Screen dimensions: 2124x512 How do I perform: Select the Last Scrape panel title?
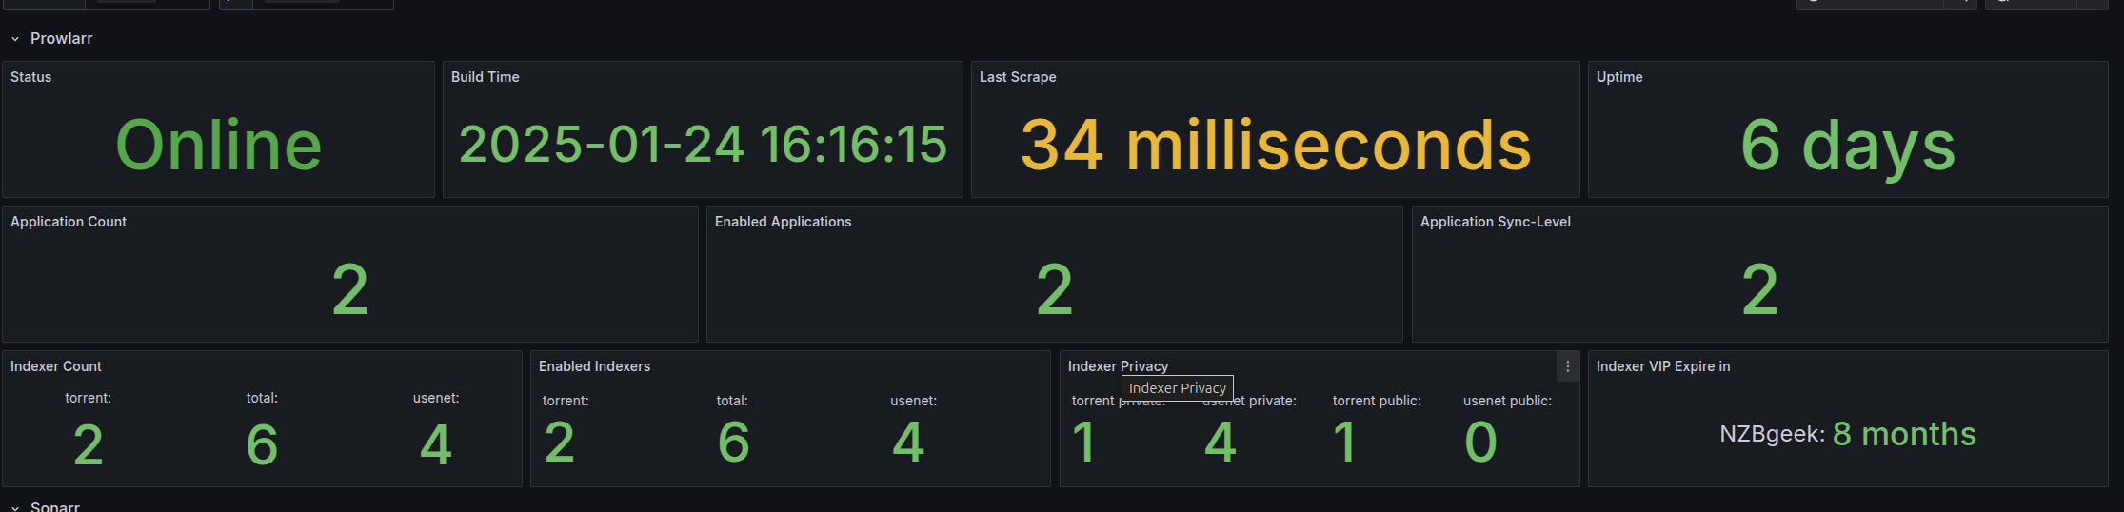click(1018, 77)
